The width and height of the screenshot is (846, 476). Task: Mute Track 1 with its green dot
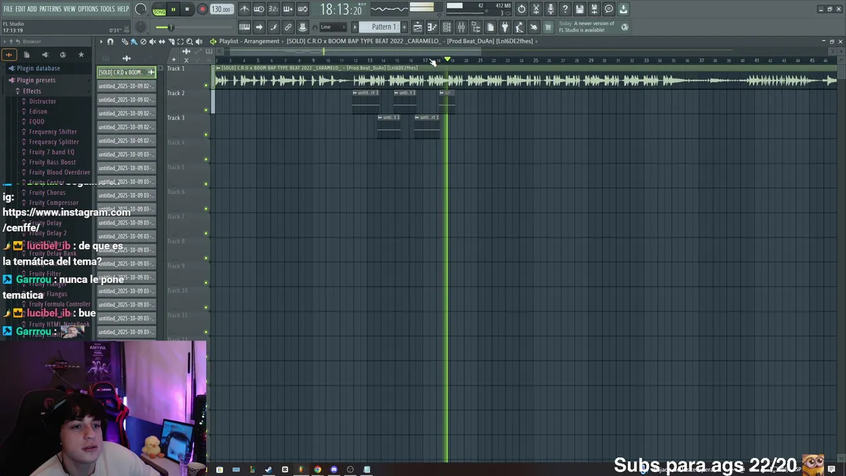point(206,85)
